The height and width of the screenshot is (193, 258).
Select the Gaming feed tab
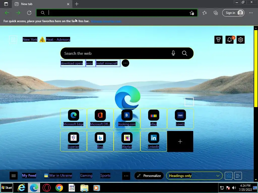pos(86,175)
